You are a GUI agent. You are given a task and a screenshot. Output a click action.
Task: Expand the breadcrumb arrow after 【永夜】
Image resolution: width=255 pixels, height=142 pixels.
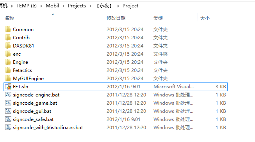(x=118, y=6)
